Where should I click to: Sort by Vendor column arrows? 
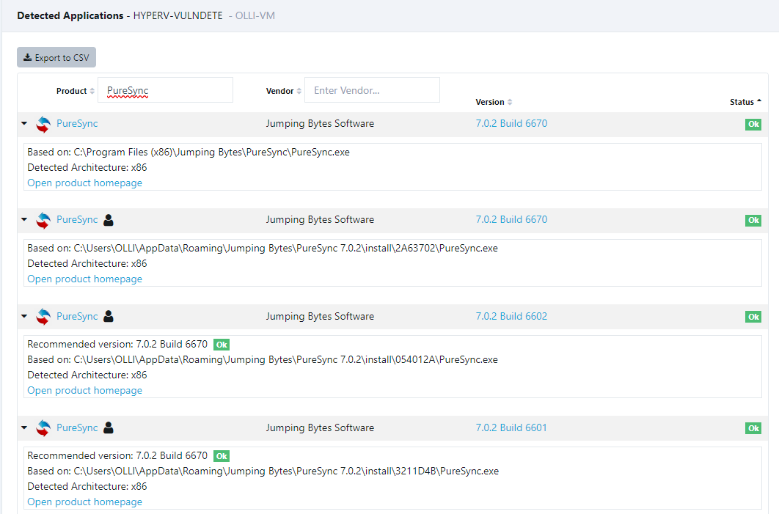(299, 91)
